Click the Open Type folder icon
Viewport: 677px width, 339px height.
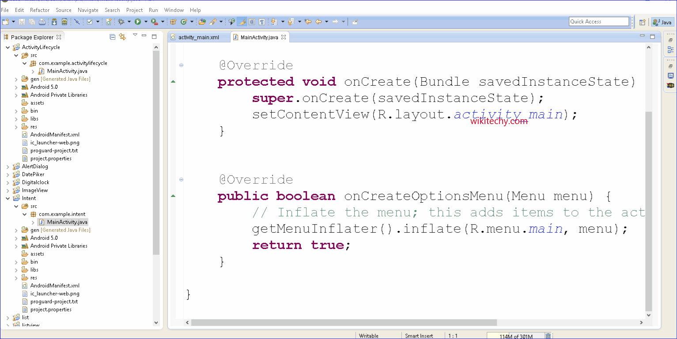tap(202, 22)
